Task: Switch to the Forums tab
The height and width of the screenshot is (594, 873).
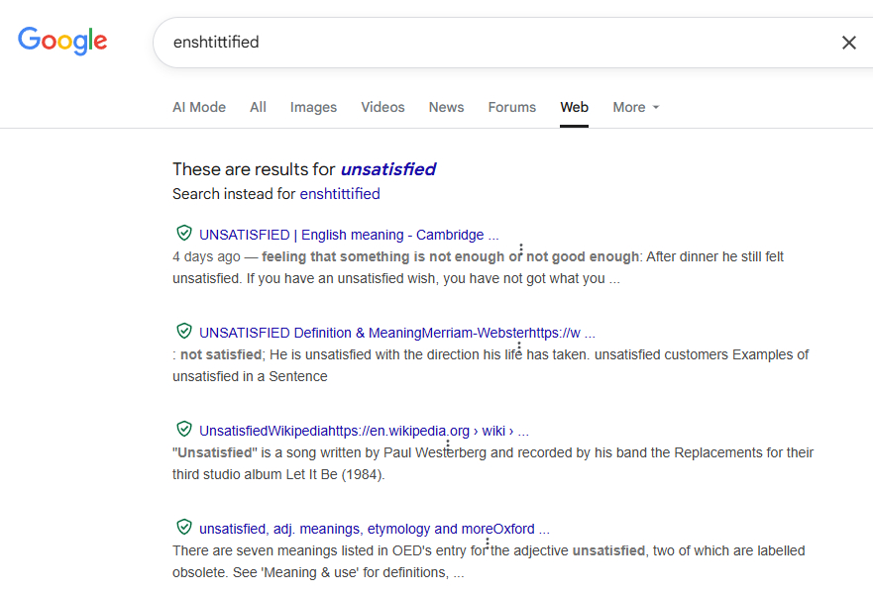Action: pos(511,108)
